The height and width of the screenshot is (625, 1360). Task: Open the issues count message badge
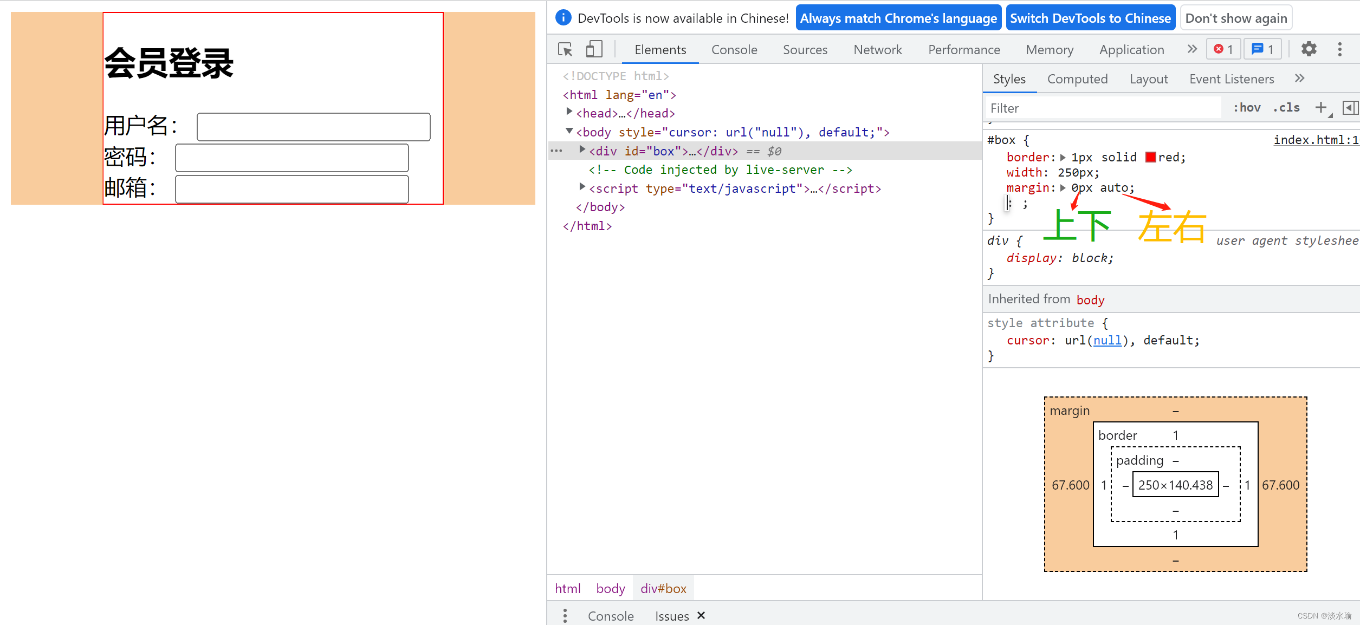1262,49
